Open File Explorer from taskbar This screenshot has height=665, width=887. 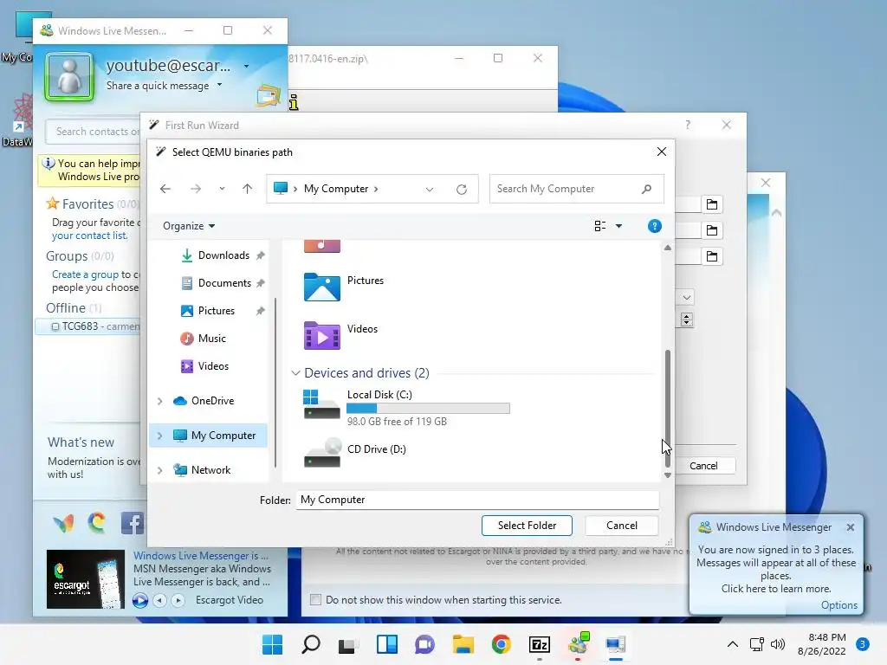point(463,644)
